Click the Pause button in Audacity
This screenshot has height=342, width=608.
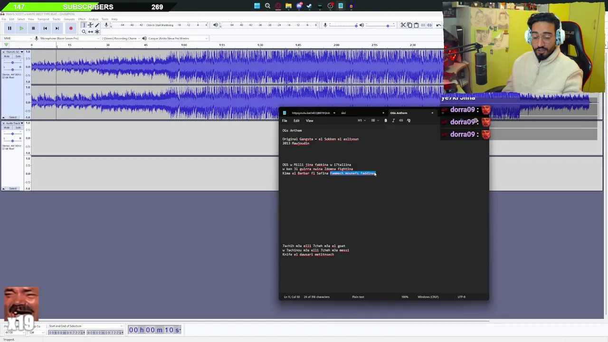(9, 28)
